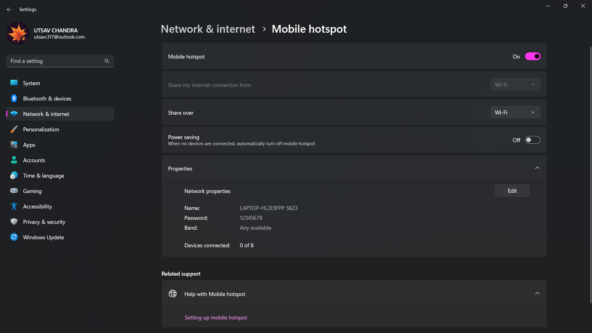This screenshot has height=333, width=592.
Task: Enable the Power saving toggle
Action: tap(532, 140)
